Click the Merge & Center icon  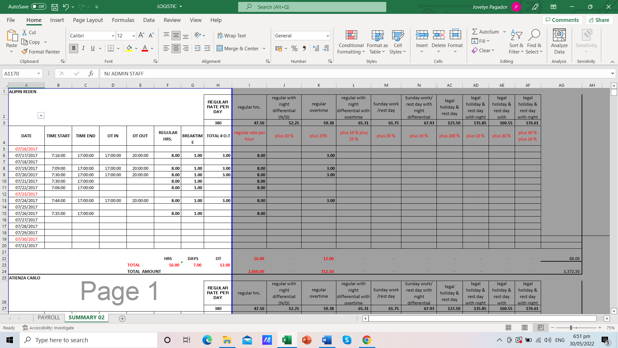tap(220, 48)
